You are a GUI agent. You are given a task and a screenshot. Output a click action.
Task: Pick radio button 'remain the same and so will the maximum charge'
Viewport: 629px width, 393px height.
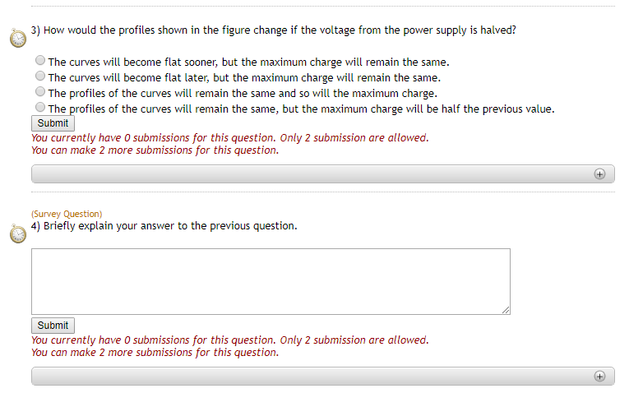click(x=40, y=92)
